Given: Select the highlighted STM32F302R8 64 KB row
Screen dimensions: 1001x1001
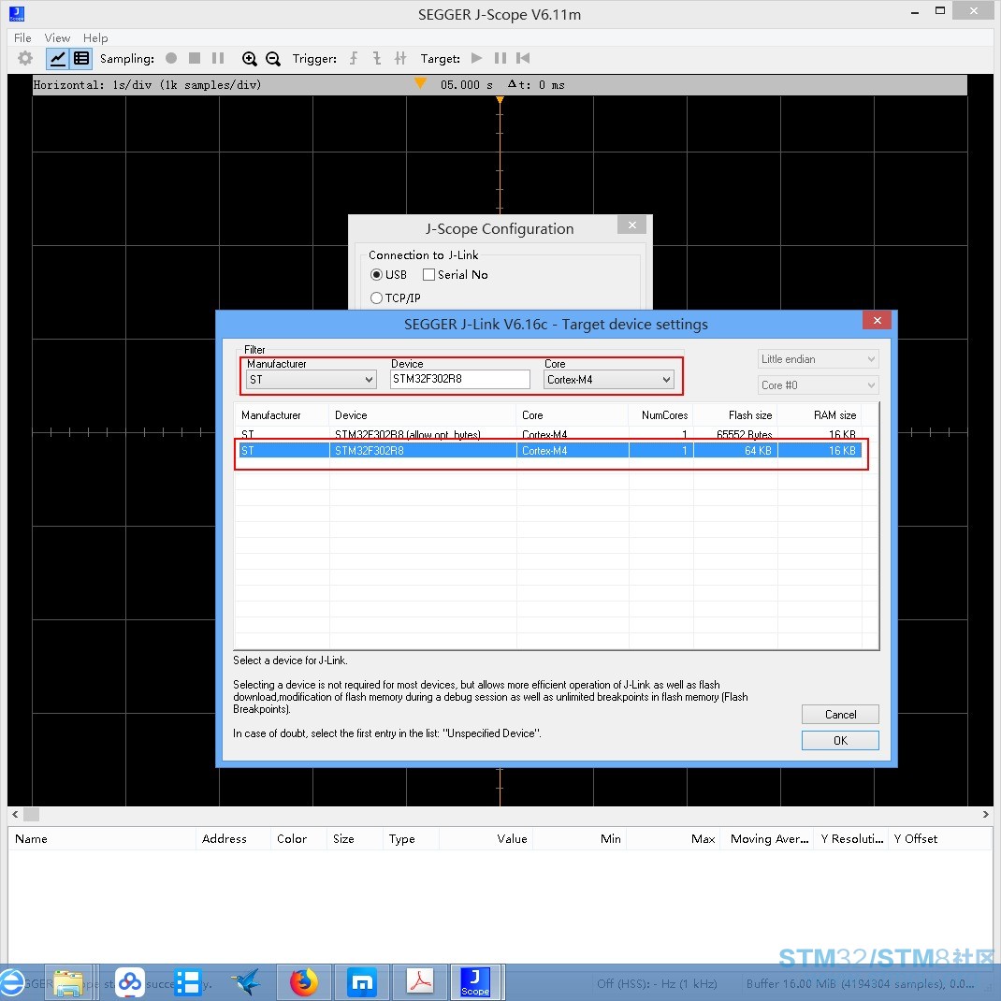Looking at the screenshot, I should (x=549, y=451).
